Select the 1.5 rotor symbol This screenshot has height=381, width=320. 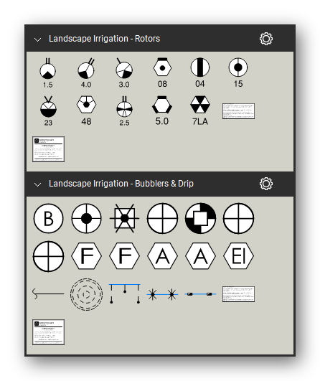[48, 73]
